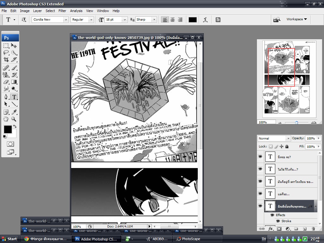Open 18 pt font size dropdown

tap(125, 20)
